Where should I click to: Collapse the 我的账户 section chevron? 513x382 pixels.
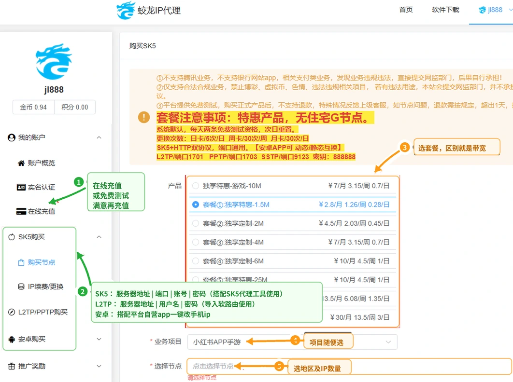[99, 137]
